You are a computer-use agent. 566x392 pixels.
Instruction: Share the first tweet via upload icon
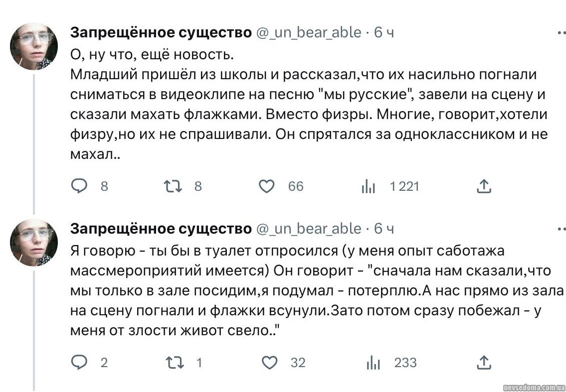point(484,186)
